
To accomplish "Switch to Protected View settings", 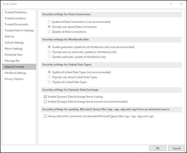I will [x=14, y=55].
